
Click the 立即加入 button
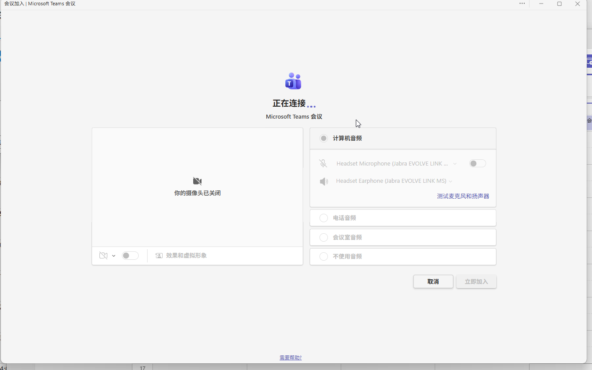[476, 281]
